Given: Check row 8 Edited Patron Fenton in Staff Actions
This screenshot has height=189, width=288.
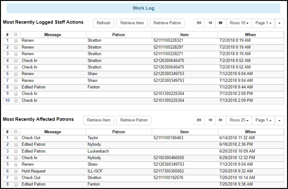Looking at the screenshot, I should click(x=16, y=87).
